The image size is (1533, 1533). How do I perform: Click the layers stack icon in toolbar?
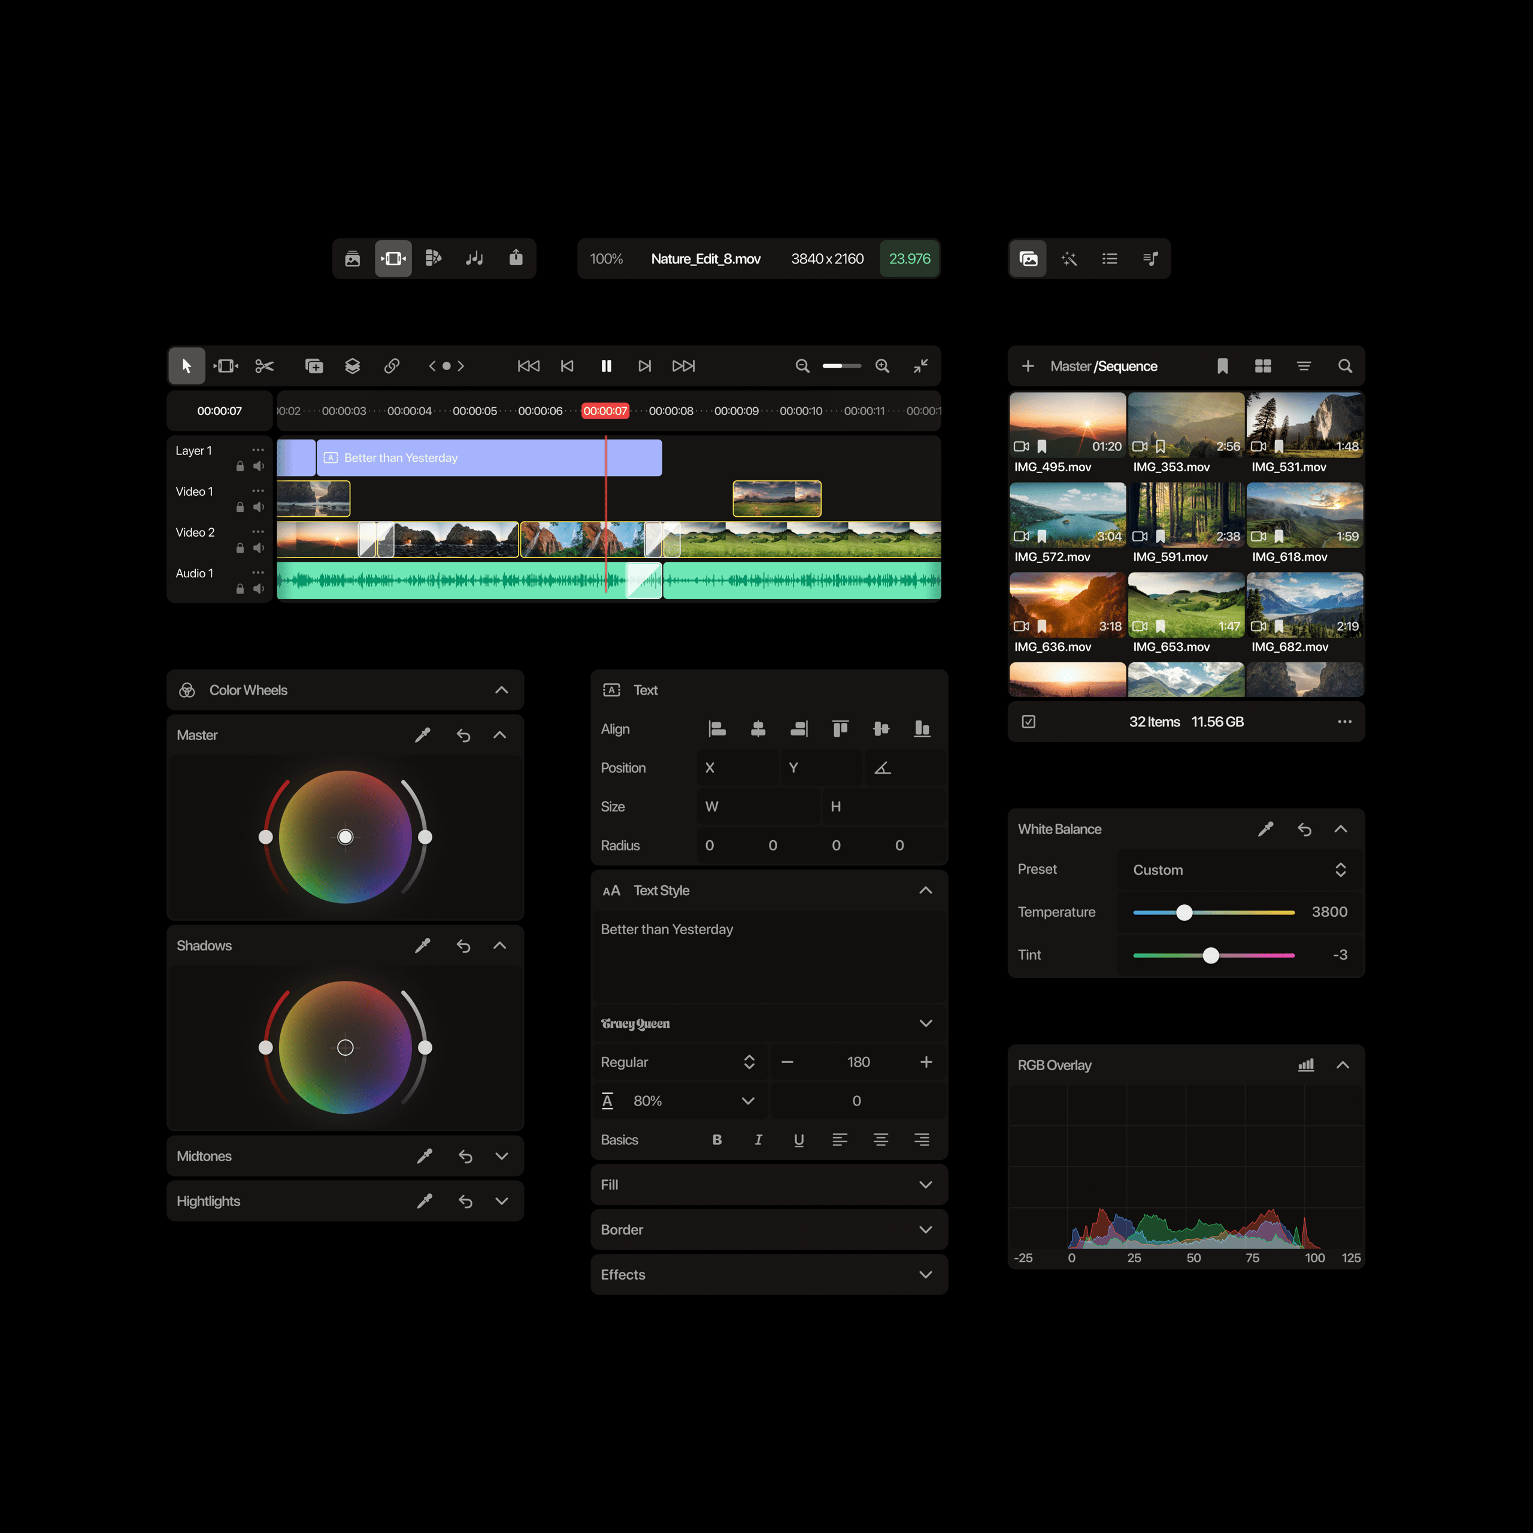(x=352, y=366)
